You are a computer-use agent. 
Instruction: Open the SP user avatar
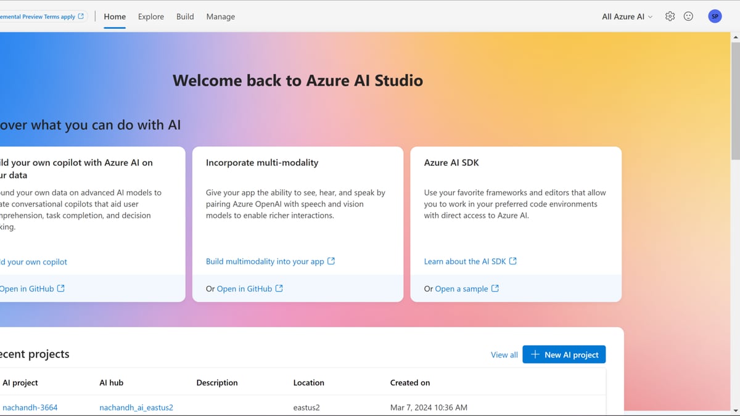pyautogui.click(x=715, y=17)
